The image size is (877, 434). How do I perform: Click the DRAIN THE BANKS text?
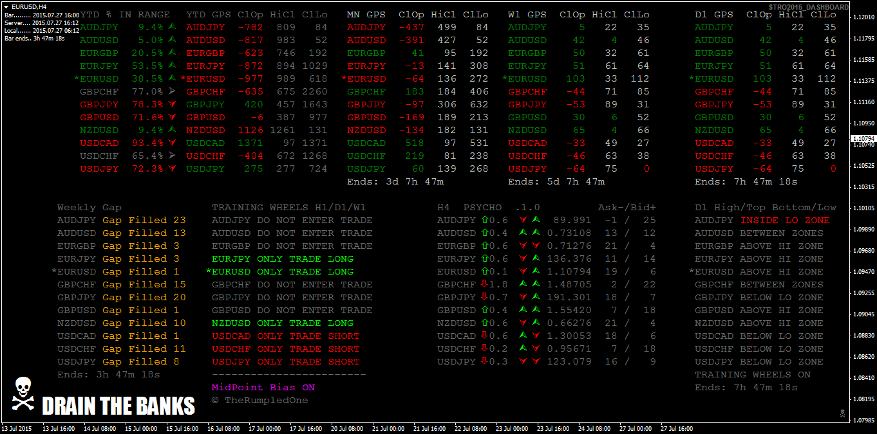118,406
